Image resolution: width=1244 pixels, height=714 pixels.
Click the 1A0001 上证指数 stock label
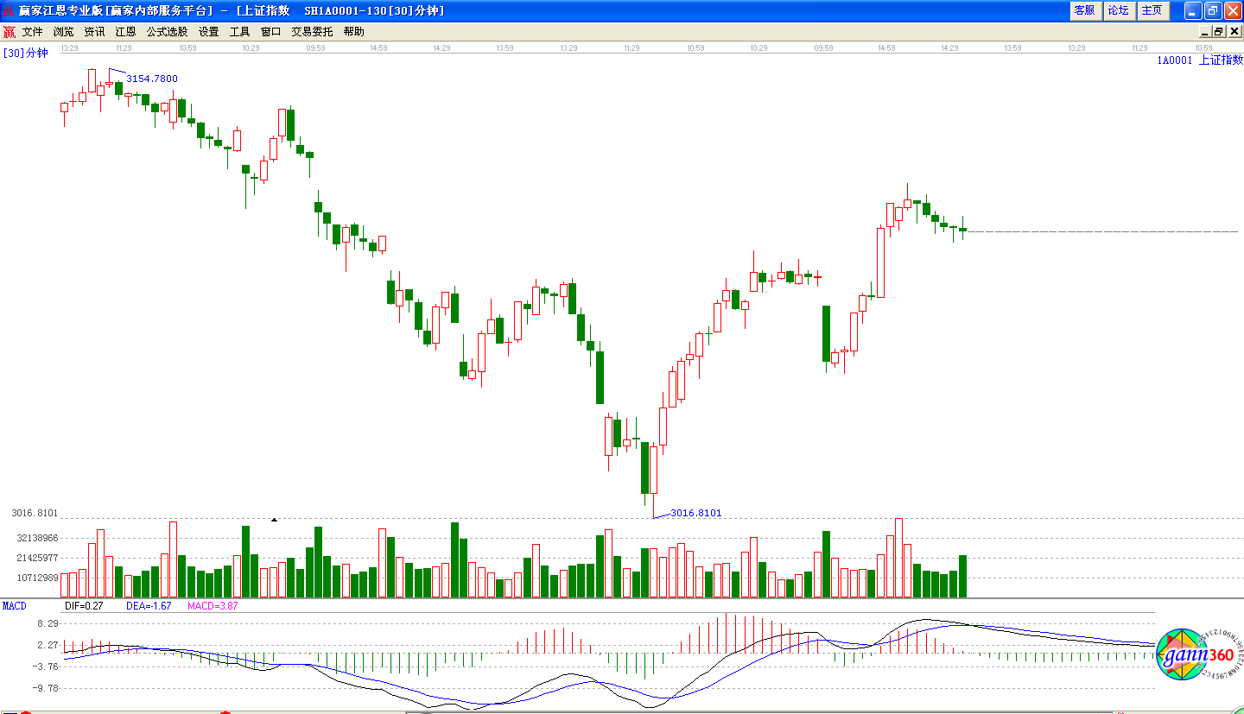pos(1200,60)
